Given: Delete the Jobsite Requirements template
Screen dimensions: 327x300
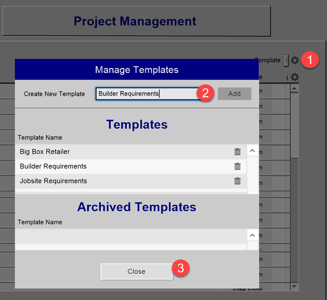Looking at the screenshot, I should (x=237, y=181).
